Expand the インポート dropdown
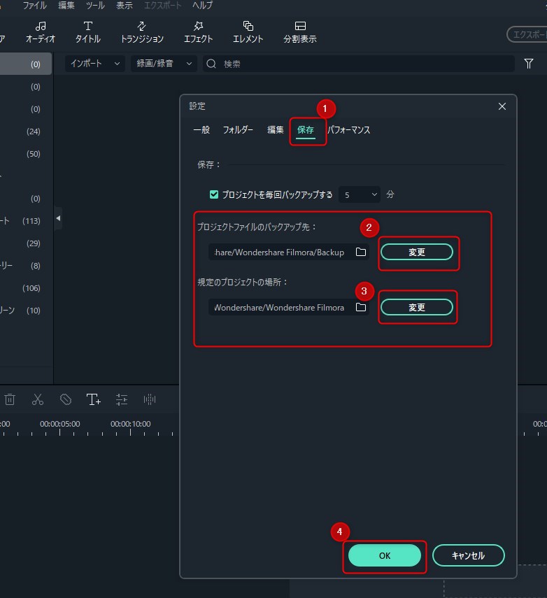The width and height of the screenshot is (547, 598). (95, 64)
